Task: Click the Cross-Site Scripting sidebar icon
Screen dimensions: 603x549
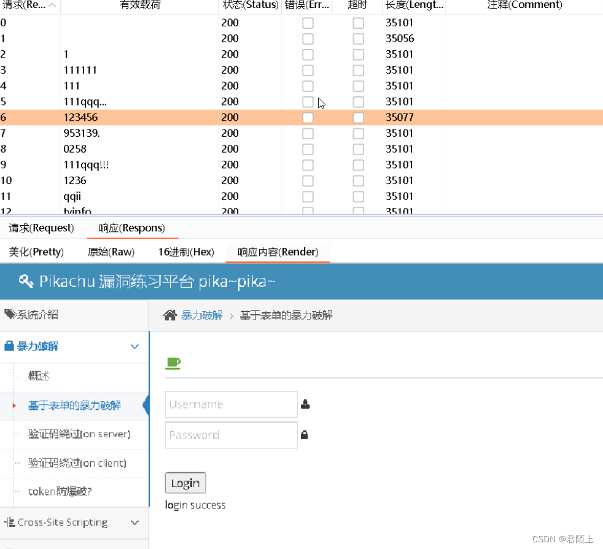Action: (x=9, y=522)
